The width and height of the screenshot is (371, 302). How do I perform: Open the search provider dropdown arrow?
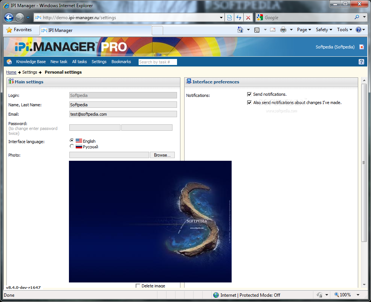(x=364, y=17)
